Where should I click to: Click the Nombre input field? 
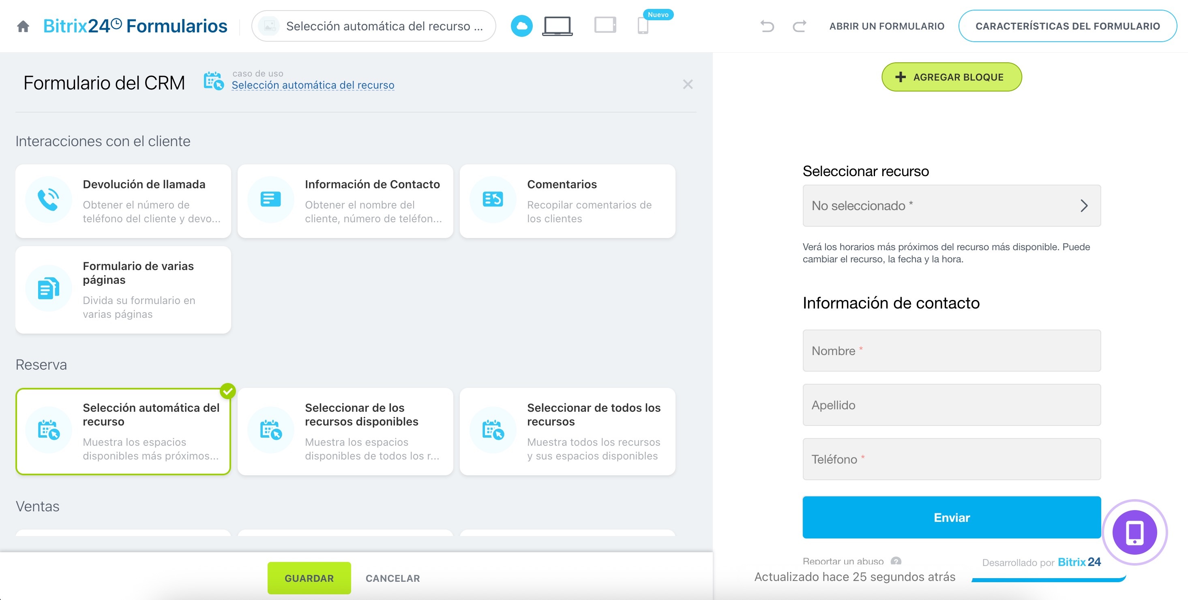pyautogui.click(x=952, y=351)
